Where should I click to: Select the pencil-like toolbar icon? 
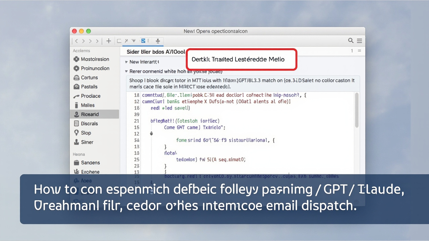pos(126,41)
